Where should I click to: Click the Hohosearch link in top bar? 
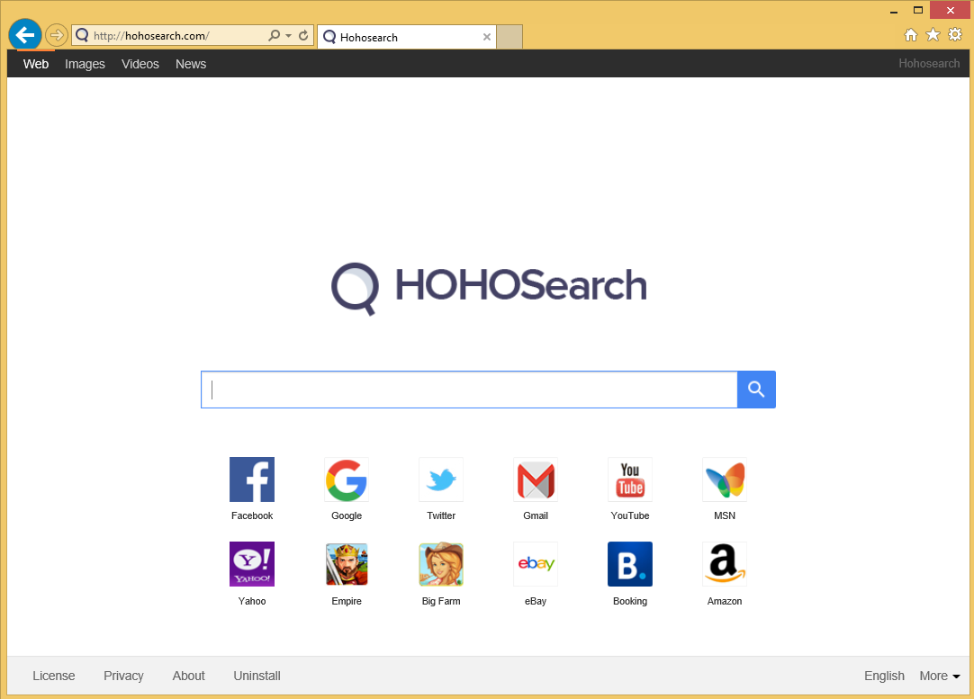coord(929,63)
